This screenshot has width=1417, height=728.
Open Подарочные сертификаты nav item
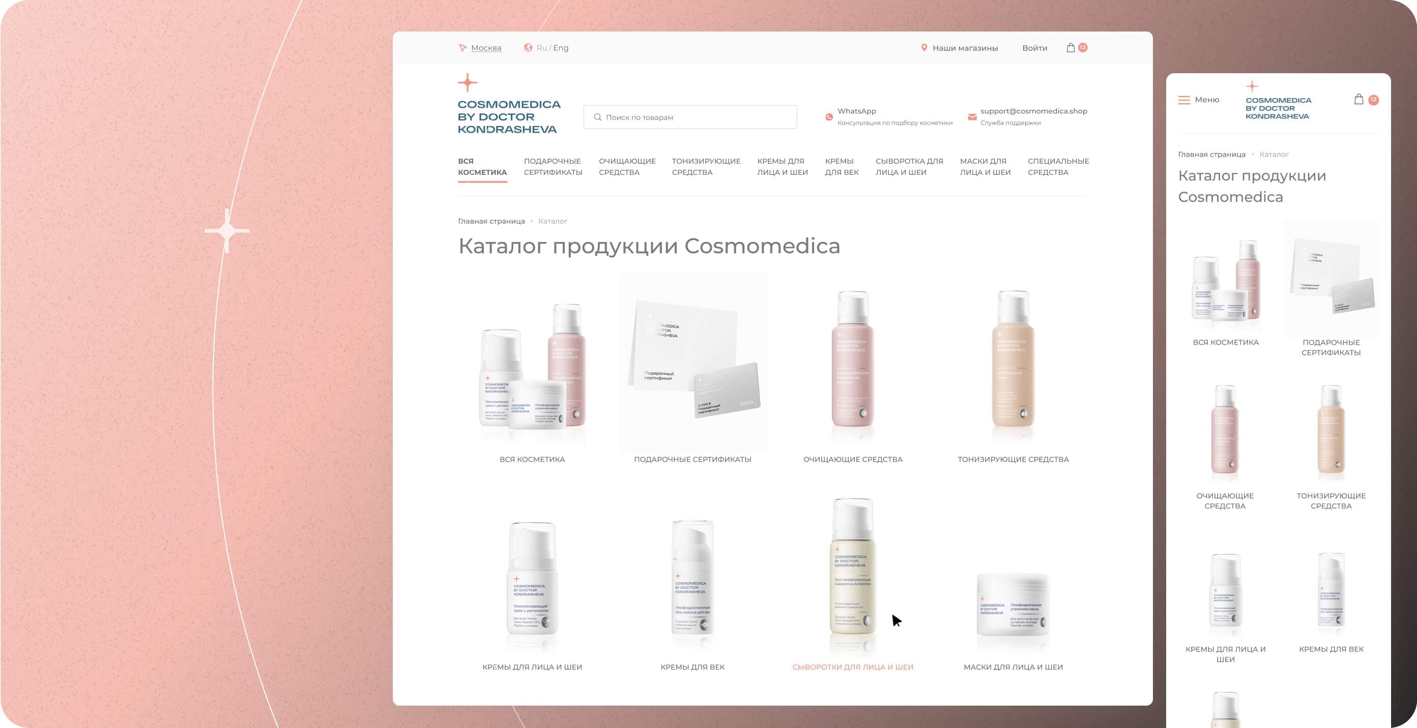[553, 166]
